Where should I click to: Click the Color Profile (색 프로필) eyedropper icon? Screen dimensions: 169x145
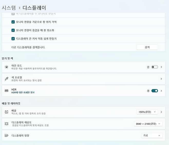point(7,79)
